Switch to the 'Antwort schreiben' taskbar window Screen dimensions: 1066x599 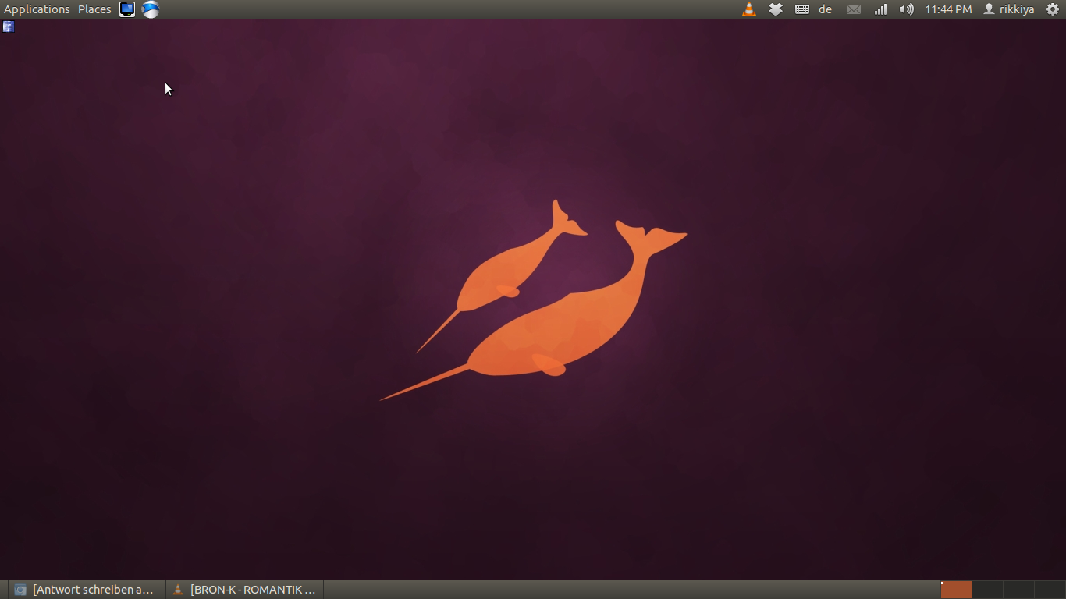87,590
